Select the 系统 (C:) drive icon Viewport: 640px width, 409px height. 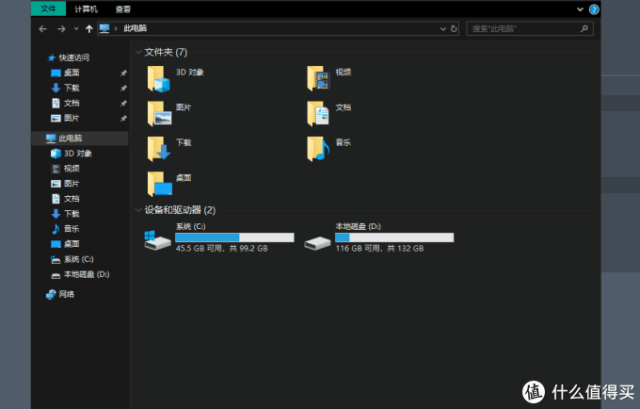click(157, 240)
